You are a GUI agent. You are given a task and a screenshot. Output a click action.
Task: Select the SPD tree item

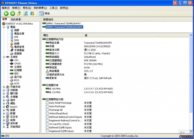pos(16,73)
